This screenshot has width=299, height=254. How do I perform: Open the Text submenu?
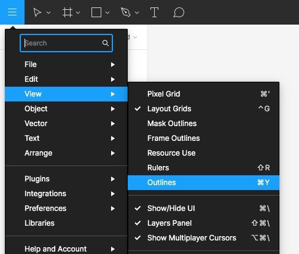(x=66, y=138)
